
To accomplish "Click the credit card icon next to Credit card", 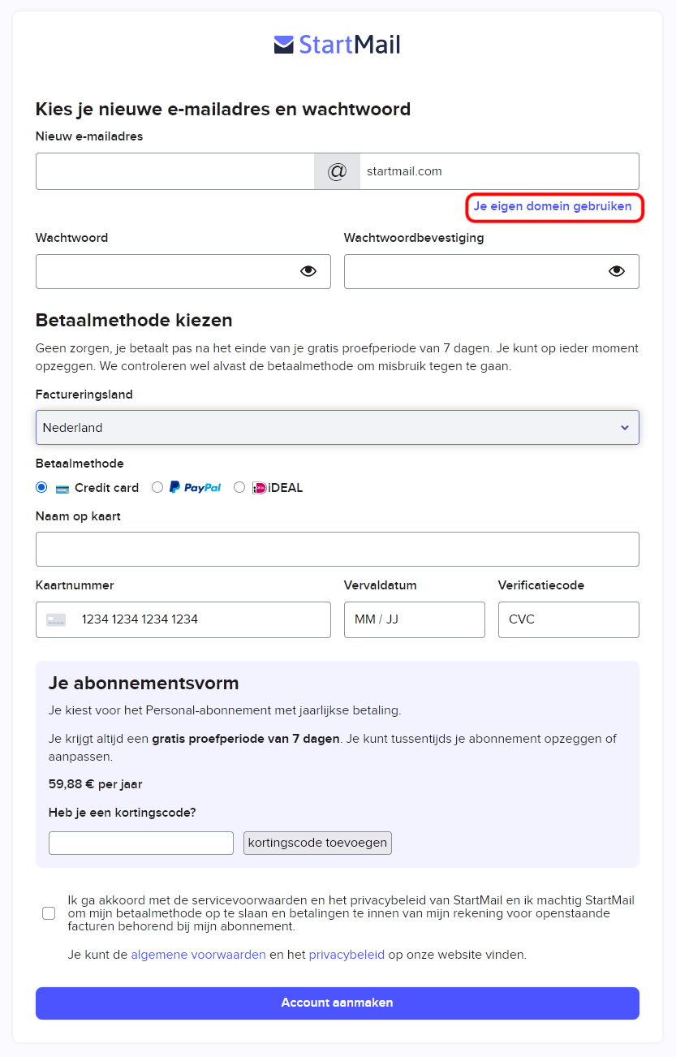I will point(62,489).
